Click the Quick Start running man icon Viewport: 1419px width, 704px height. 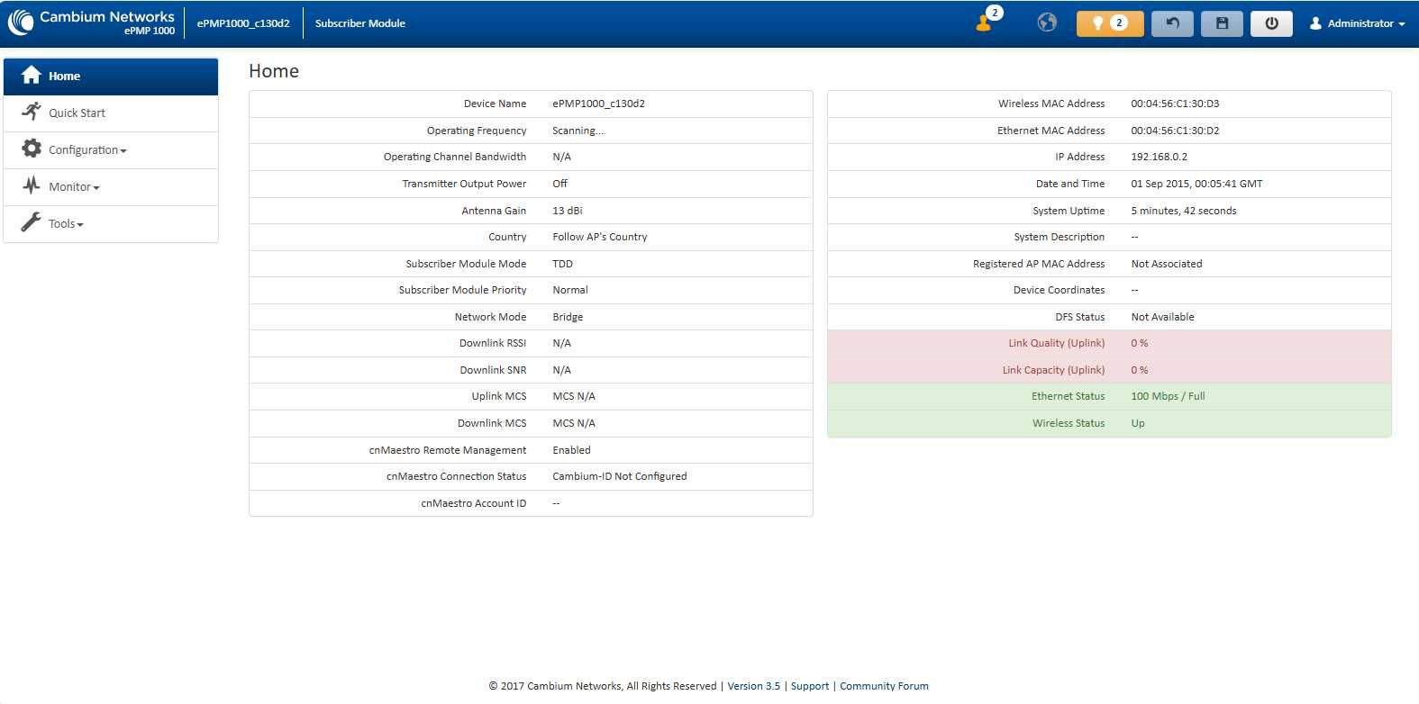coord(32,112)
